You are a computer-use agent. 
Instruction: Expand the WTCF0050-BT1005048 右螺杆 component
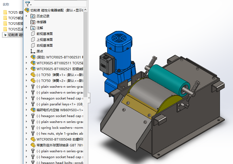tap(26, 139)
